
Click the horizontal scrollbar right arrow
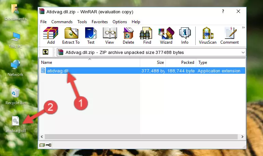[242, 137]
